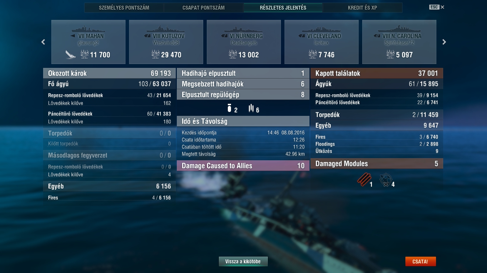Show previous ships with left arrow
The height and width of the screenshot is (273, 487).
43,42
